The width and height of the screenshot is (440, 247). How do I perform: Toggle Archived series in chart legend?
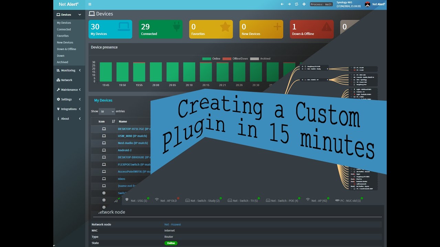pyautogui.click(x=260, y=59)
